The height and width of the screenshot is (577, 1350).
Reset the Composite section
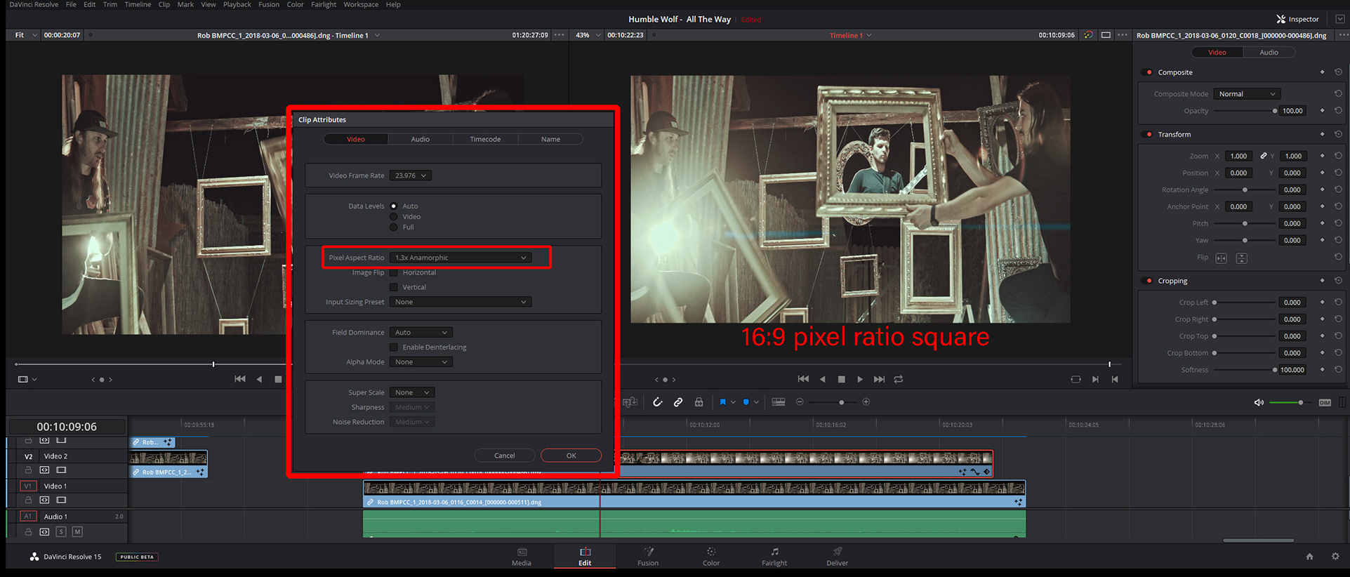coord(1338,72)
